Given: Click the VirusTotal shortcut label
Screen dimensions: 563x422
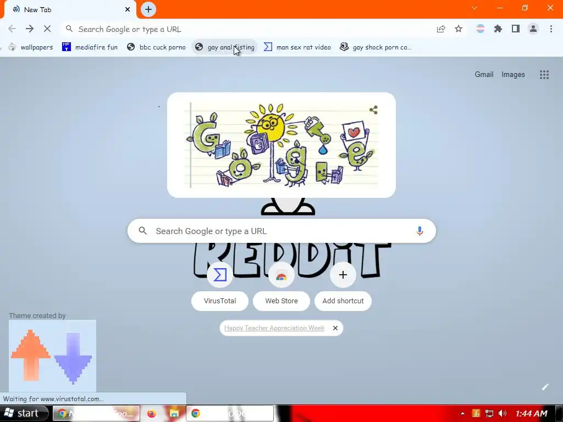Looking at the screenshot, I should tap(220, 301).
